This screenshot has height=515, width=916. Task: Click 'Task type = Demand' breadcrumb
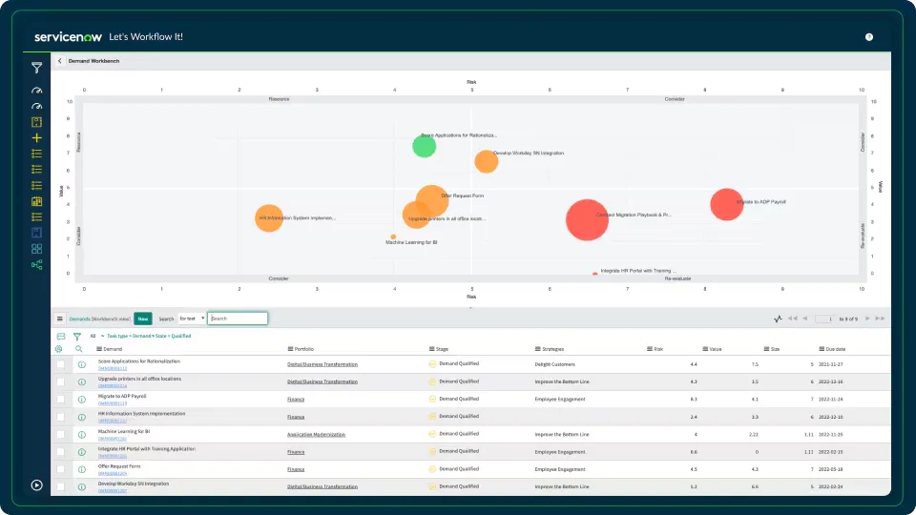[129, 337]
